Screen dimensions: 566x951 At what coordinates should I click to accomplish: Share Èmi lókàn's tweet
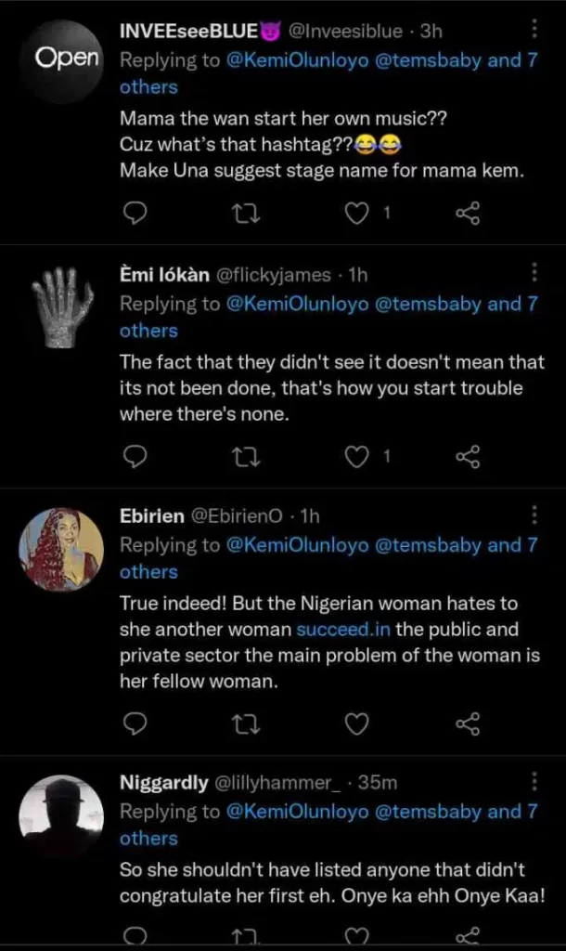468,456
